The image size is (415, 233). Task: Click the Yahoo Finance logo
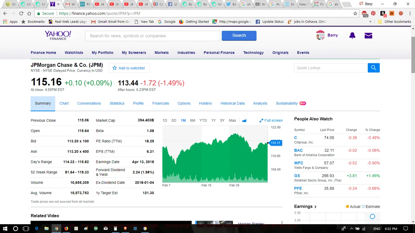click(58, 36)
